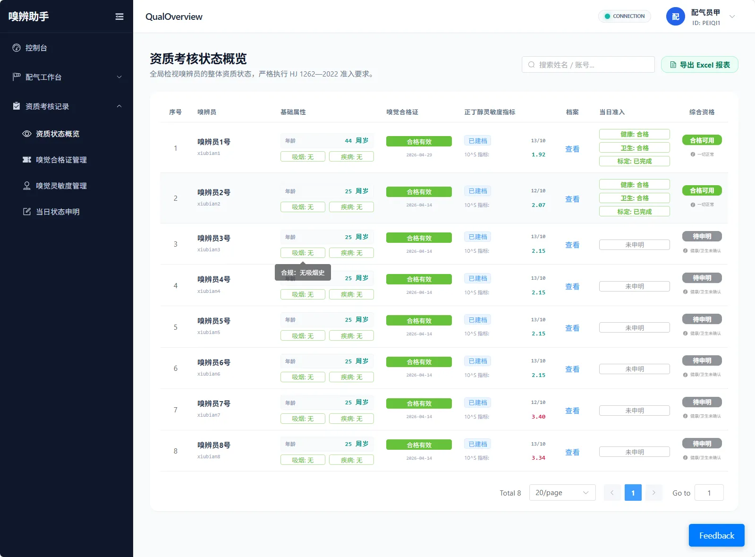Click the 当日状态申明 edit icon
Viewport: 755px width, 557px height.
pos(27,212)
